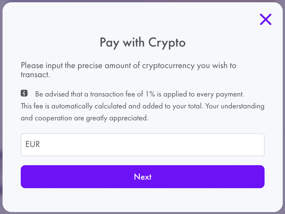Click the "and cooperation are greatly appreciated" line
Screen dimensions: 285x214
85,118
